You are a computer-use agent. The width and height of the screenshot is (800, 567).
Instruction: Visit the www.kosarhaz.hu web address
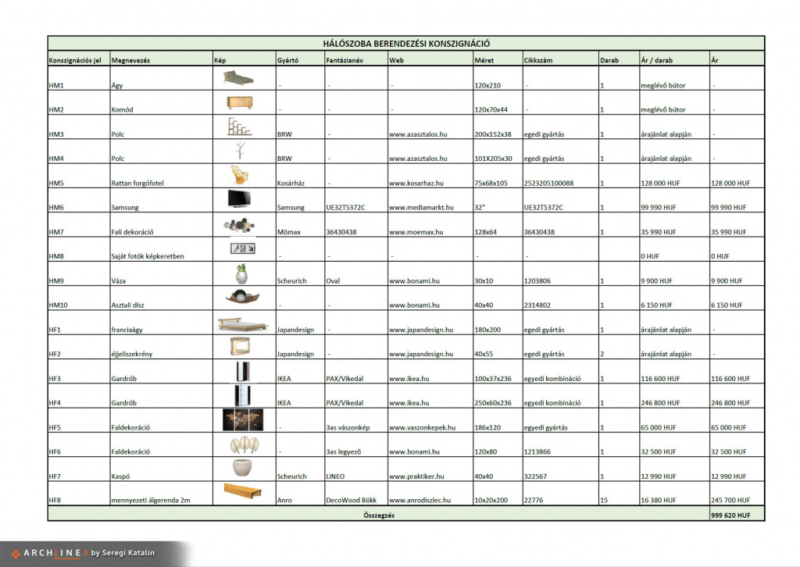[416, 183]
